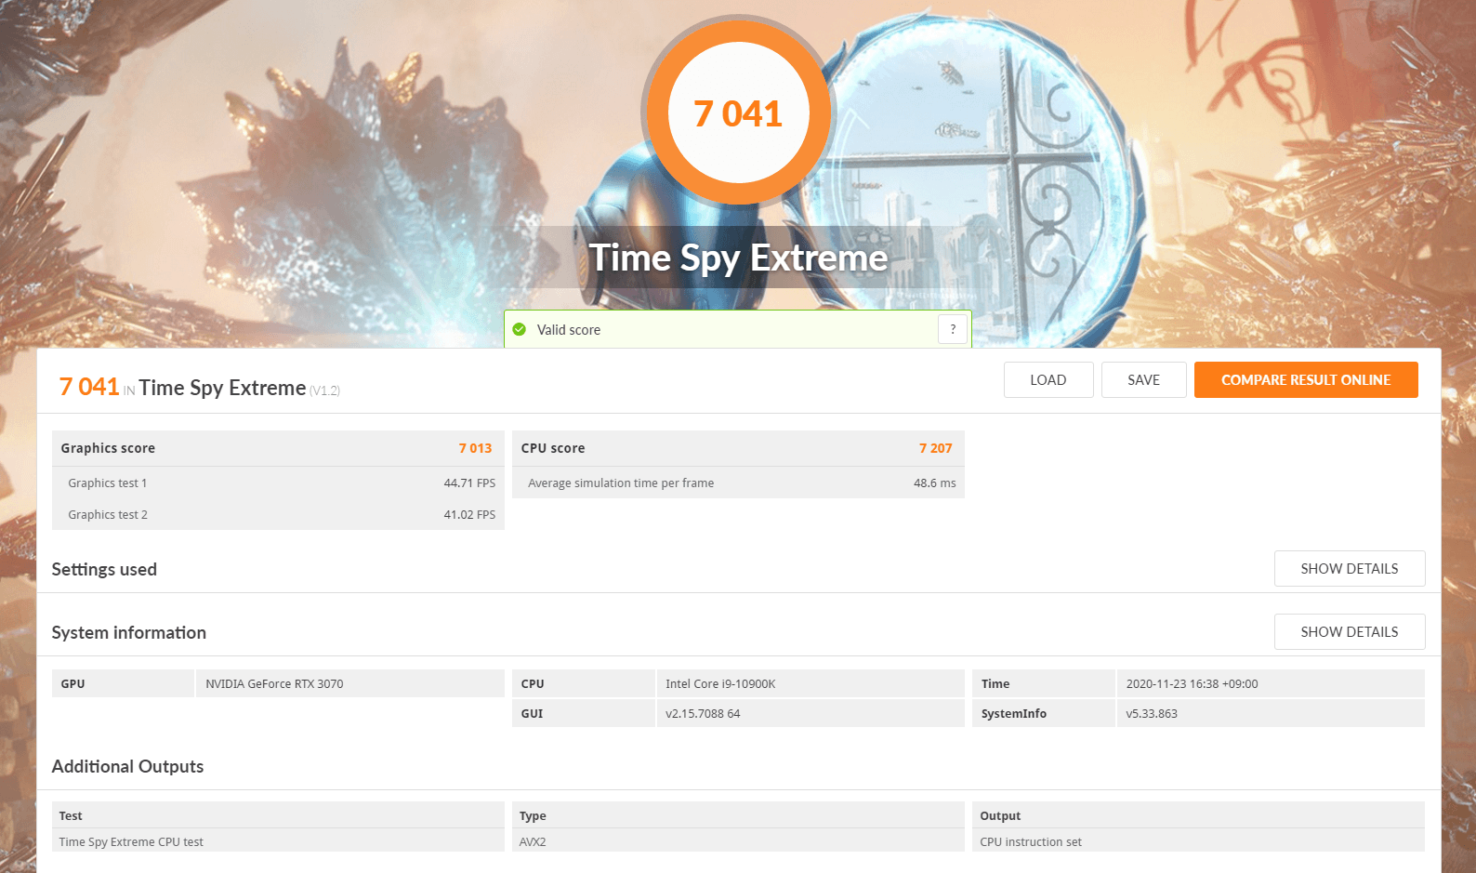Click Average simulation time per frame
Viewport: 1476px width, 873px height.
click(621, 483)
